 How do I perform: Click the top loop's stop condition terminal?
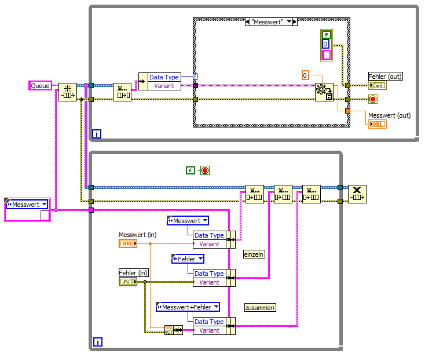[x=373, y=99]
